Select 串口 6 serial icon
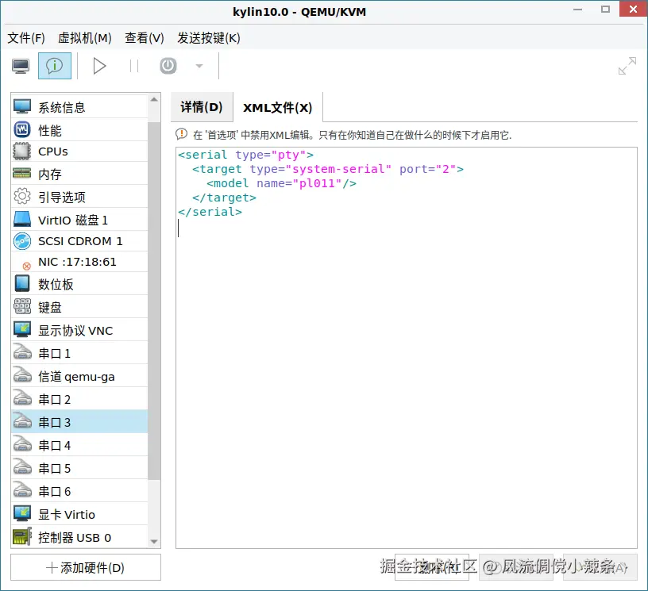Viewport: 648px width, 591px height. coord(22,491)
